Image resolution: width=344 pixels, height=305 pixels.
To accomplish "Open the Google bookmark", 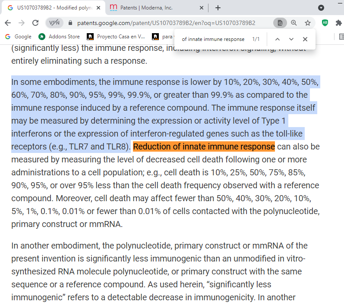I will pyautogui.click(x=18, y=37).
